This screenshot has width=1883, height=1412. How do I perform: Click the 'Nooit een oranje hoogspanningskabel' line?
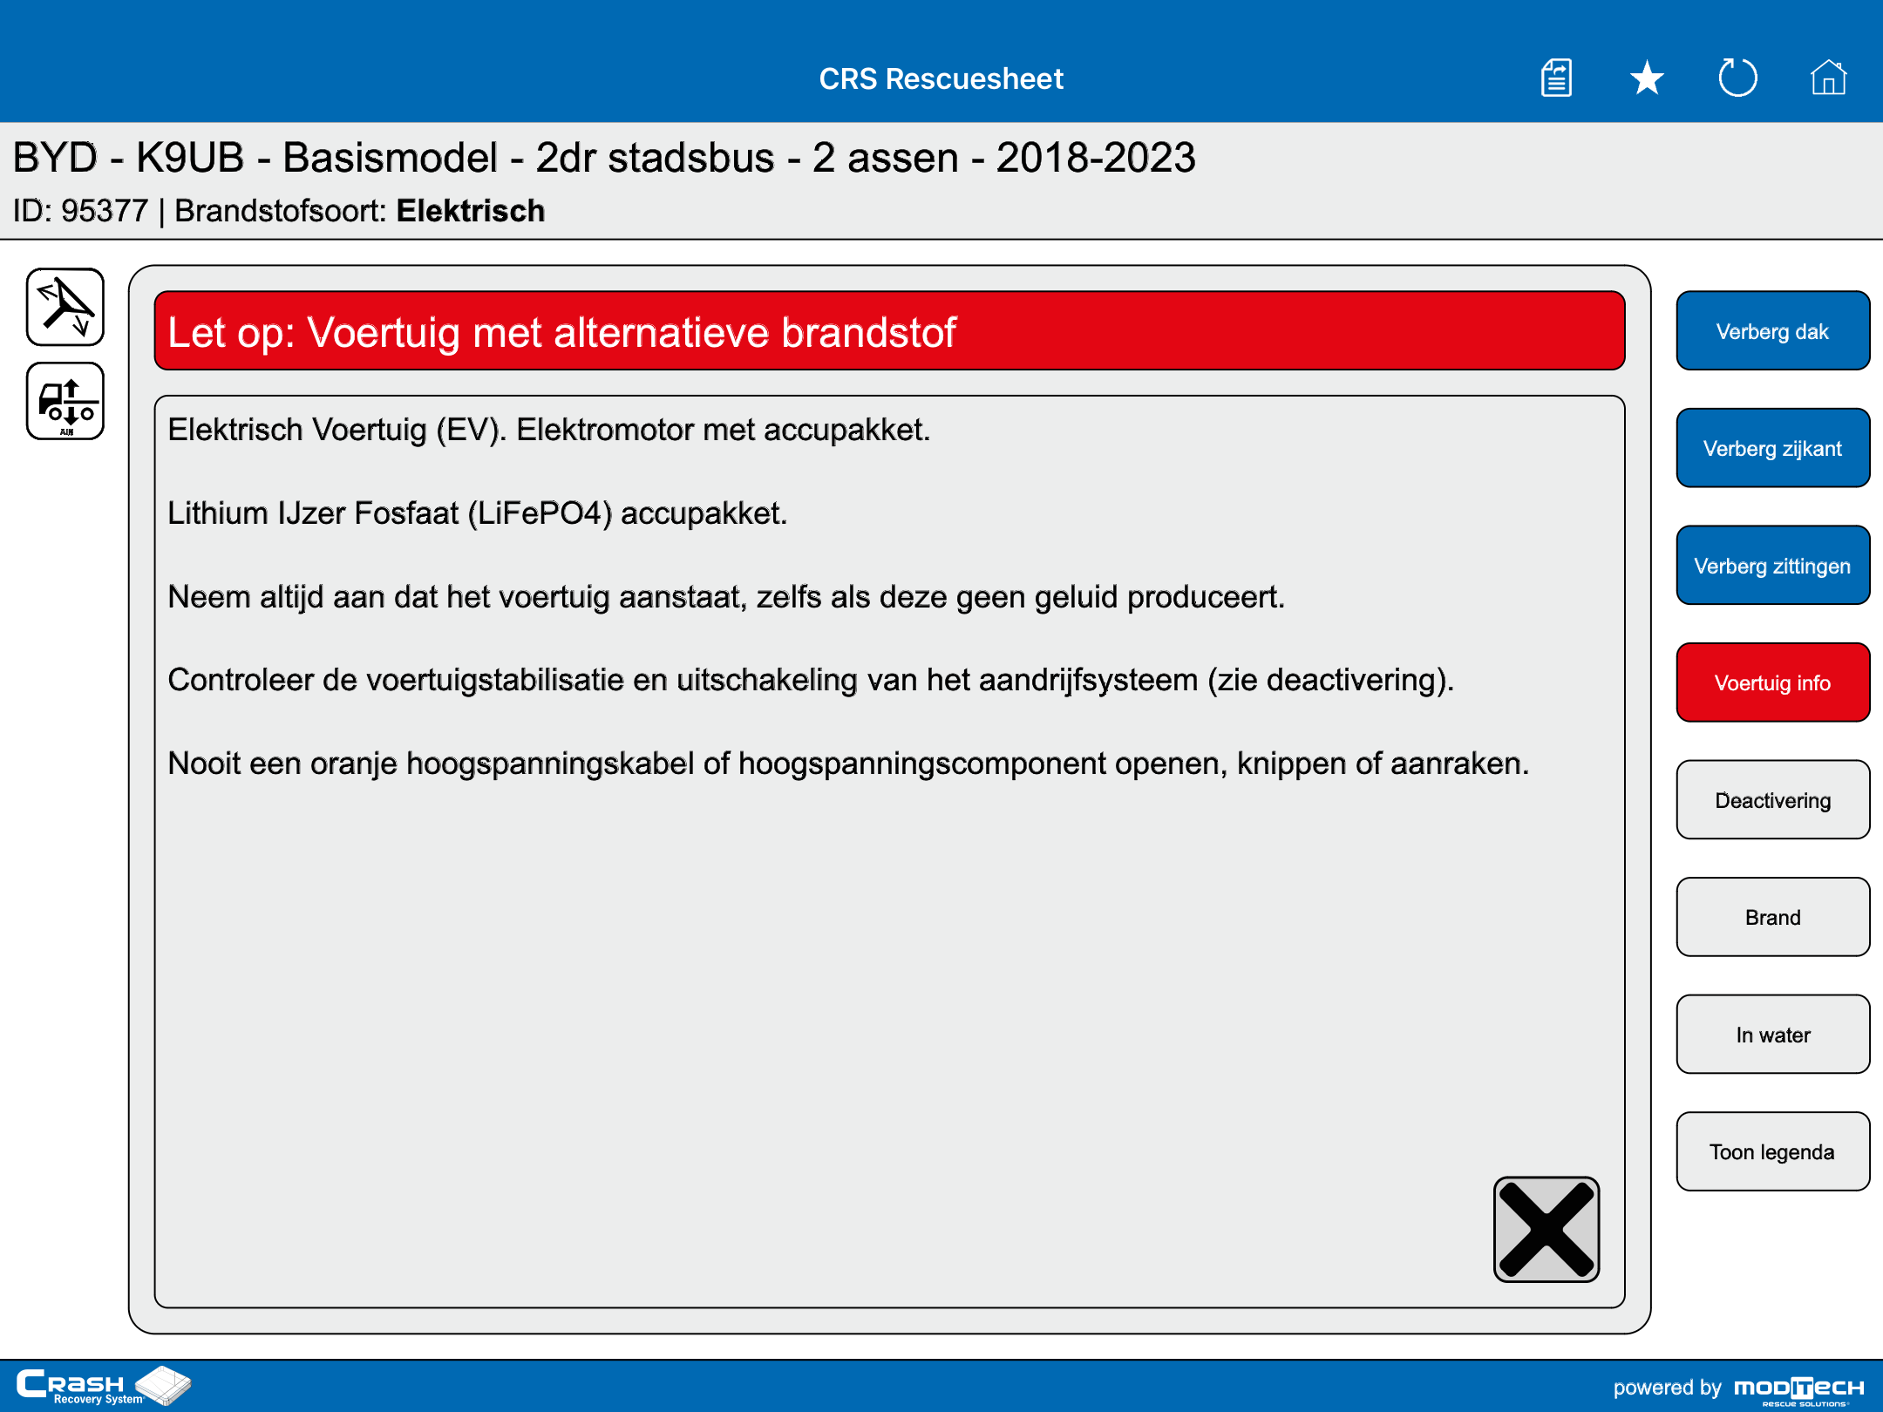[848, 764]
